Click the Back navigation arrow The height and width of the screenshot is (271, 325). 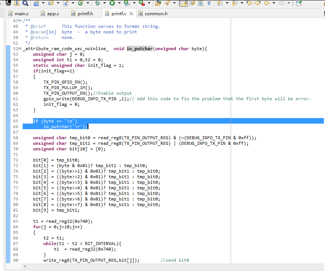pyautogui.click(x=266, y=3)
